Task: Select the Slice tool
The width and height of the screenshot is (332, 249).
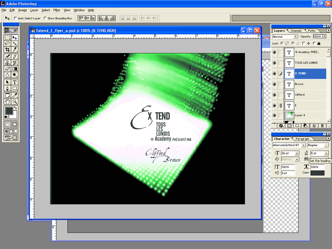Action: click(x=15, y=49)
